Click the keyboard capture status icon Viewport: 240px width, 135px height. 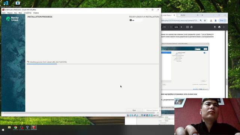(x=151, y=115)
